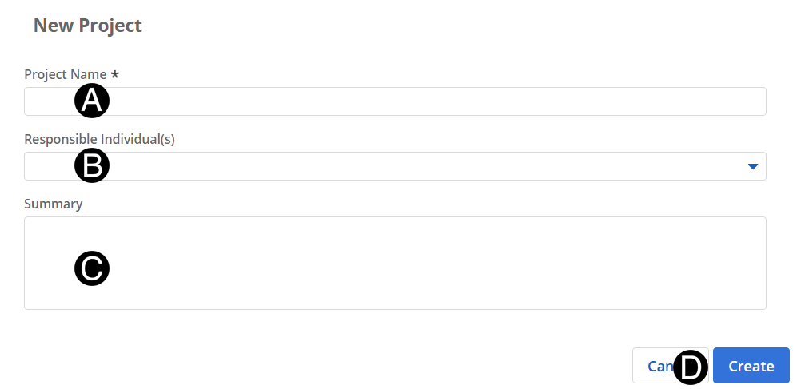The width and height of the screenshot is (797, 389).
Task: Click the Project Name label
Action: [x=66, y=74]
